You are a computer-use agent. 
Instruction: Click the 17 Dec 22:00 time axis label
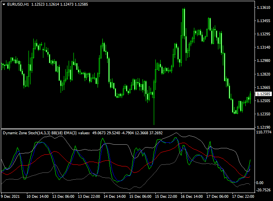pyautogui.click(x=243, y=197)
